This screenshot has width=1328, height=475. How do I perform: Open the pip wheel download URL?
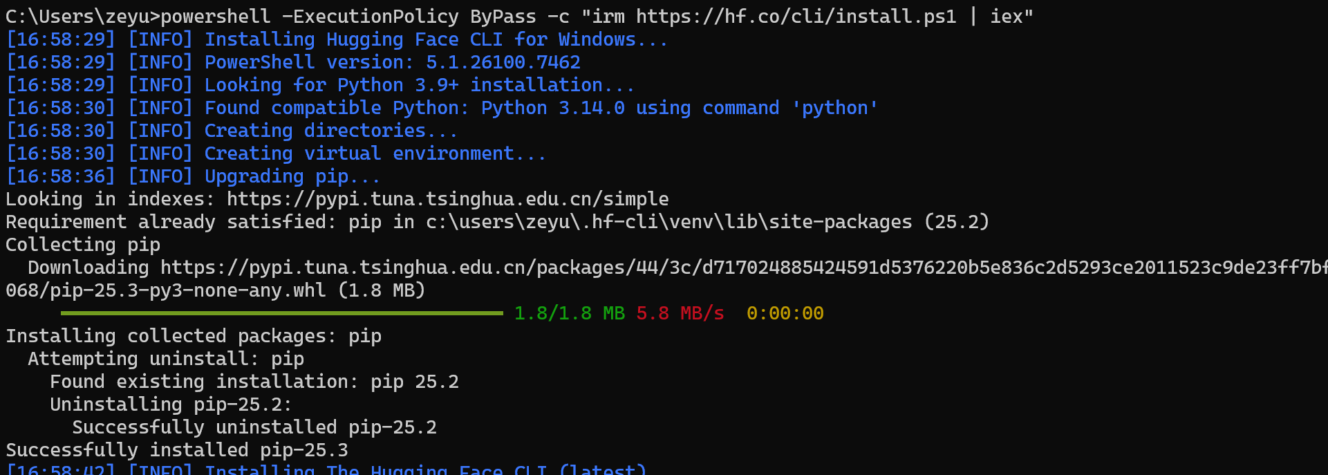[x=740, y=268]
